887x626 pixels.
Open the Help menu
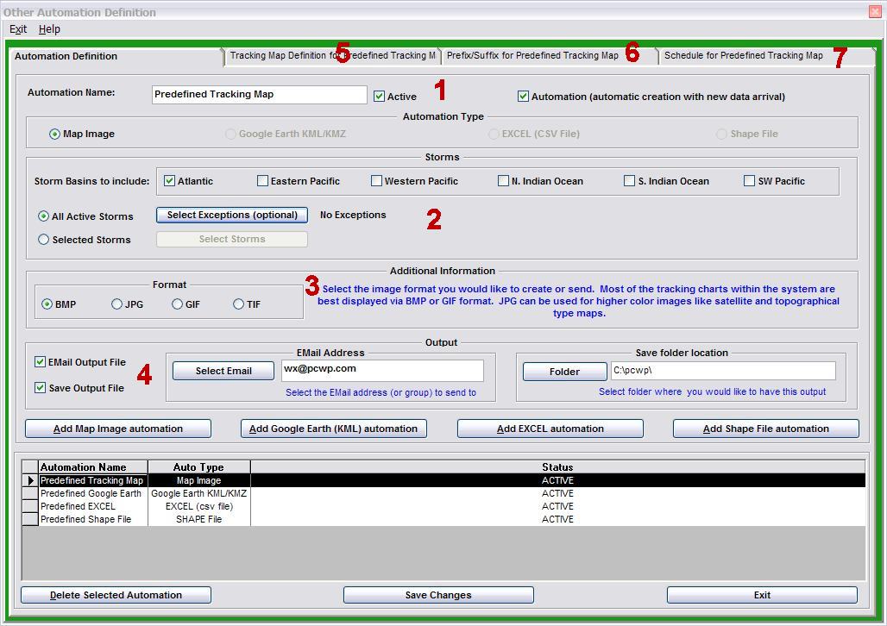49,29
